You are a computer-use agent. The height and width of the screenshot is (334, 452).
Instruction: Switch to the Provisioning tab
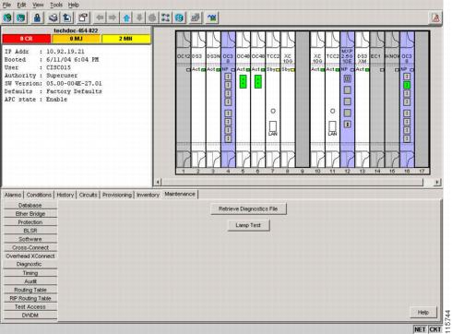117,195
